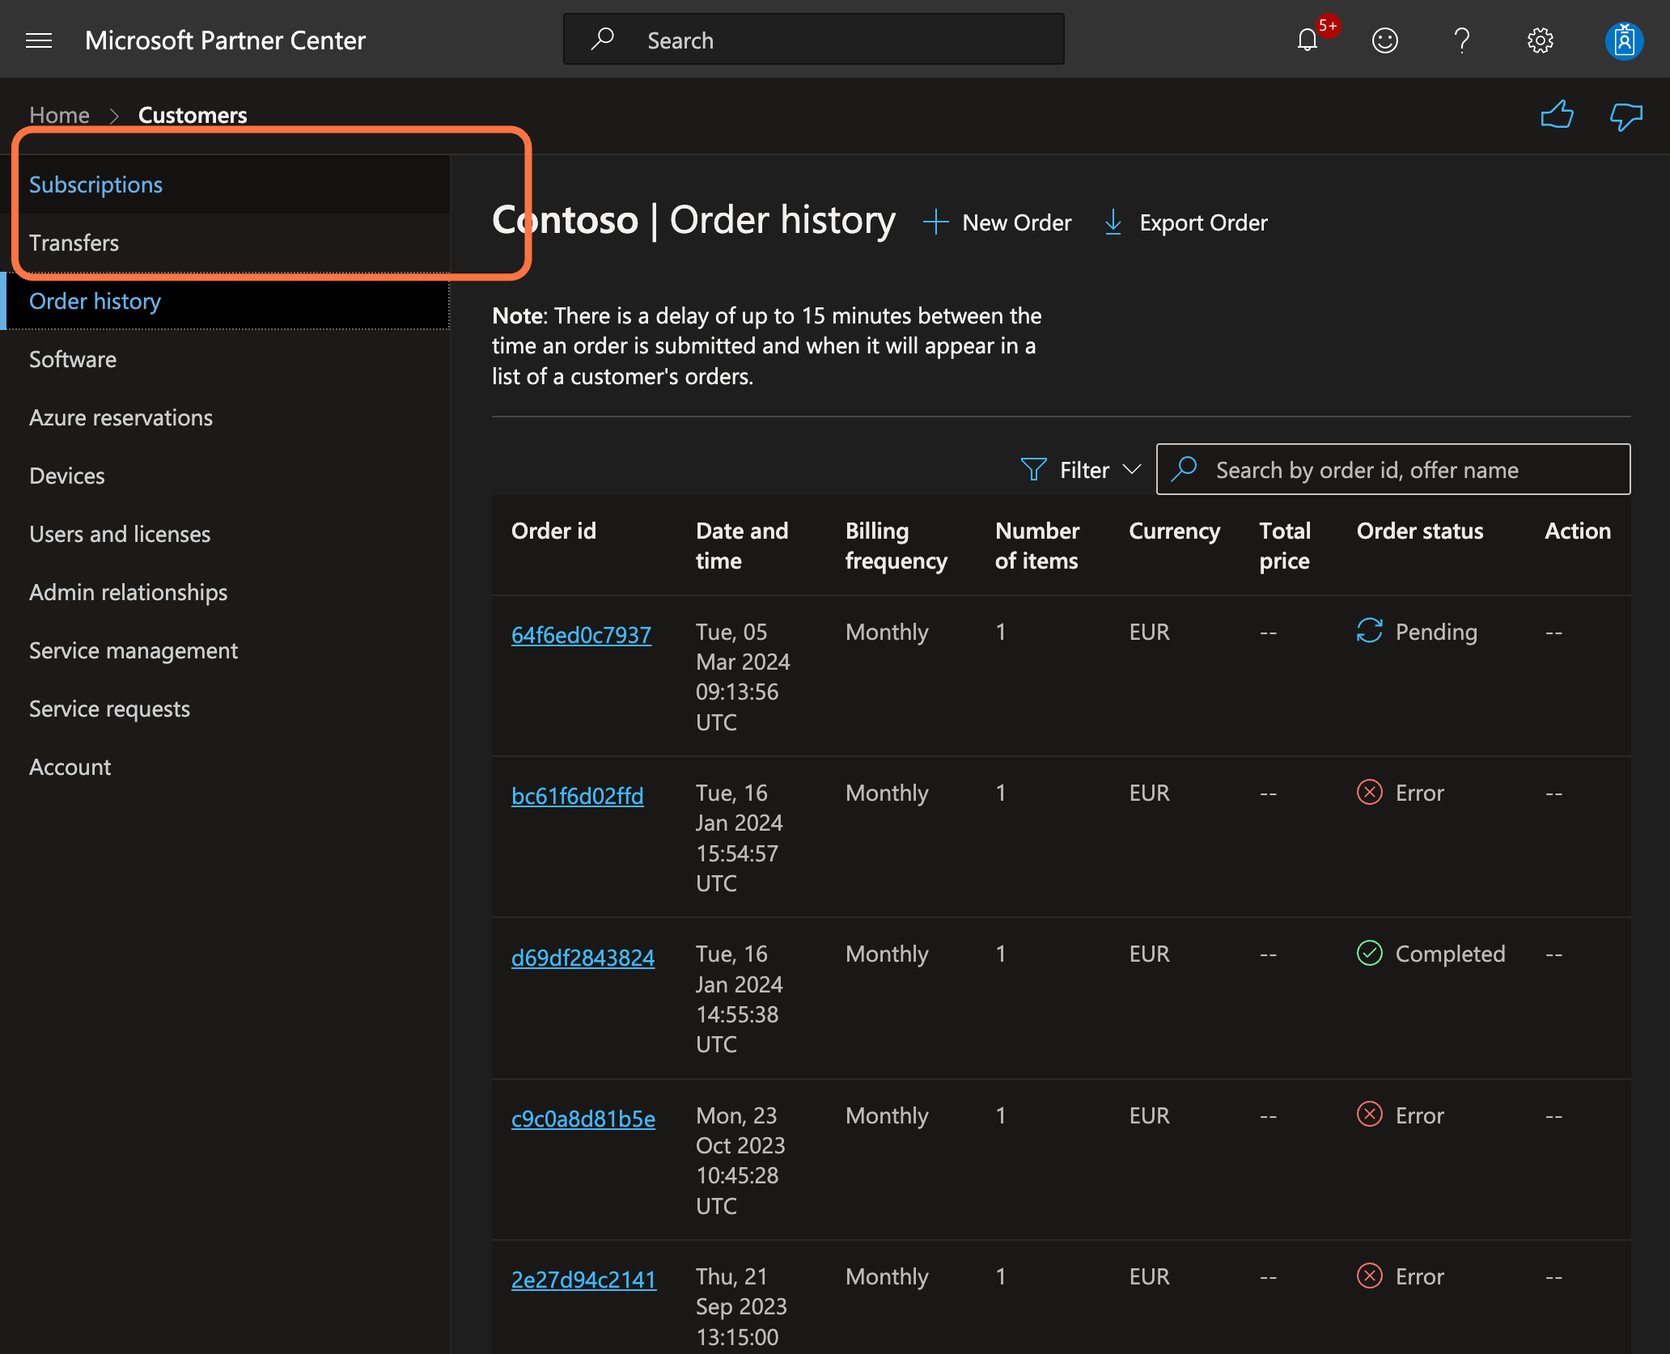Image resolution: width=1670 pixels, height=1354 pixels.
Task: Focus the top Search field
Action: point(814,40)
